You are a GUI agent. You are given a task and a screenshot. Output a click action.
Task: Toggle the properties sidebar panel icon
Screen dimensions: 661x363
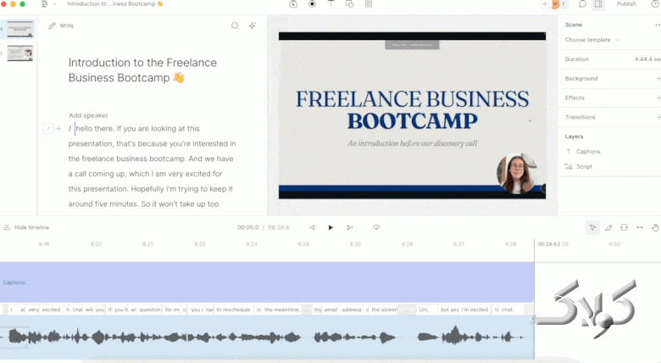(x=598, y=4)
